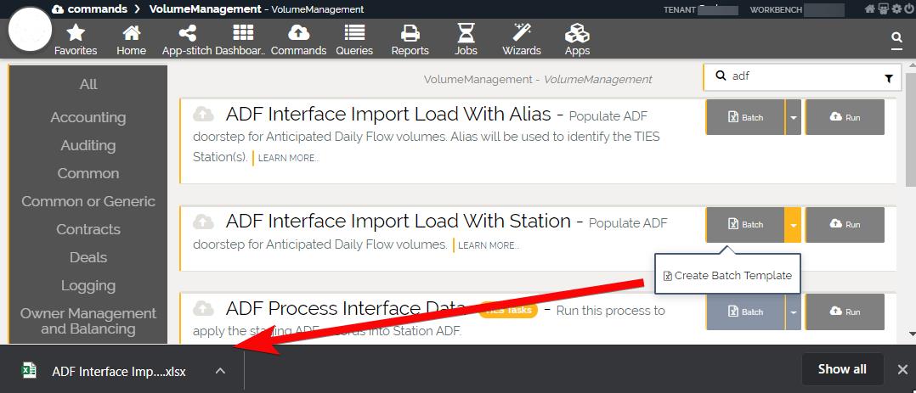Image resolution: width=916 pixels, height=393 pixels.
Task: Click the magnifier search icon in header
Action: tap(896, 38)
